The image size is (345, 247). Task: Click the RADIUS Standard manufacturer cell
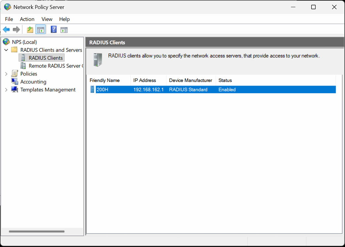[x=188, y=90]
